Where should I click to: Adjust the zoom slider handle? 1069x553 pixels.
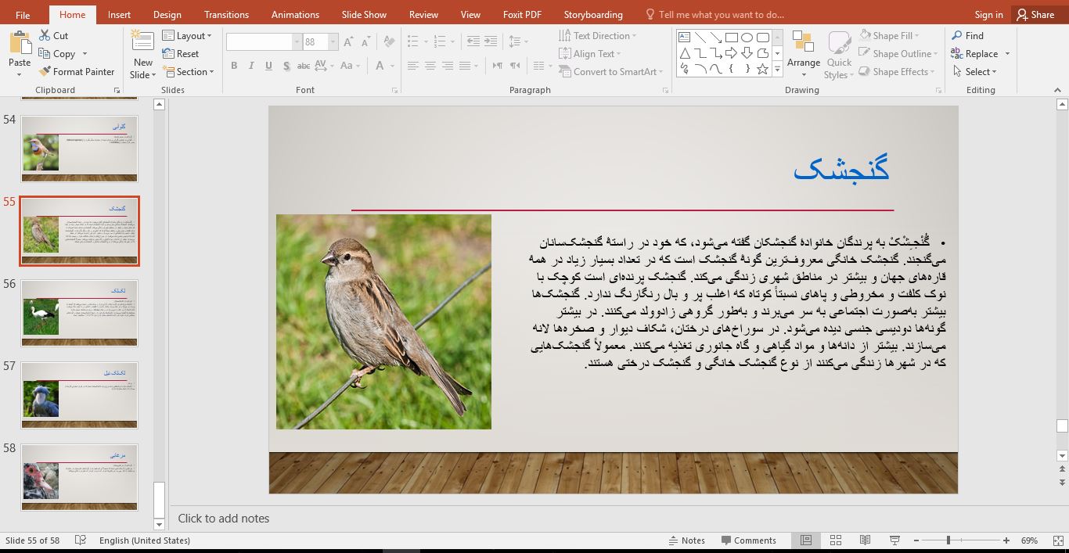948,540
